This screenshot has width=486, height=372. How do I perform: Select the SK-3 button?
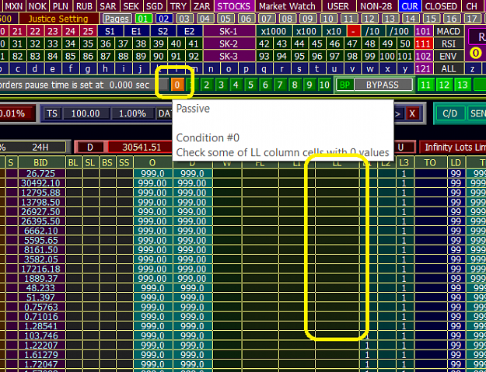pos(229,56)
